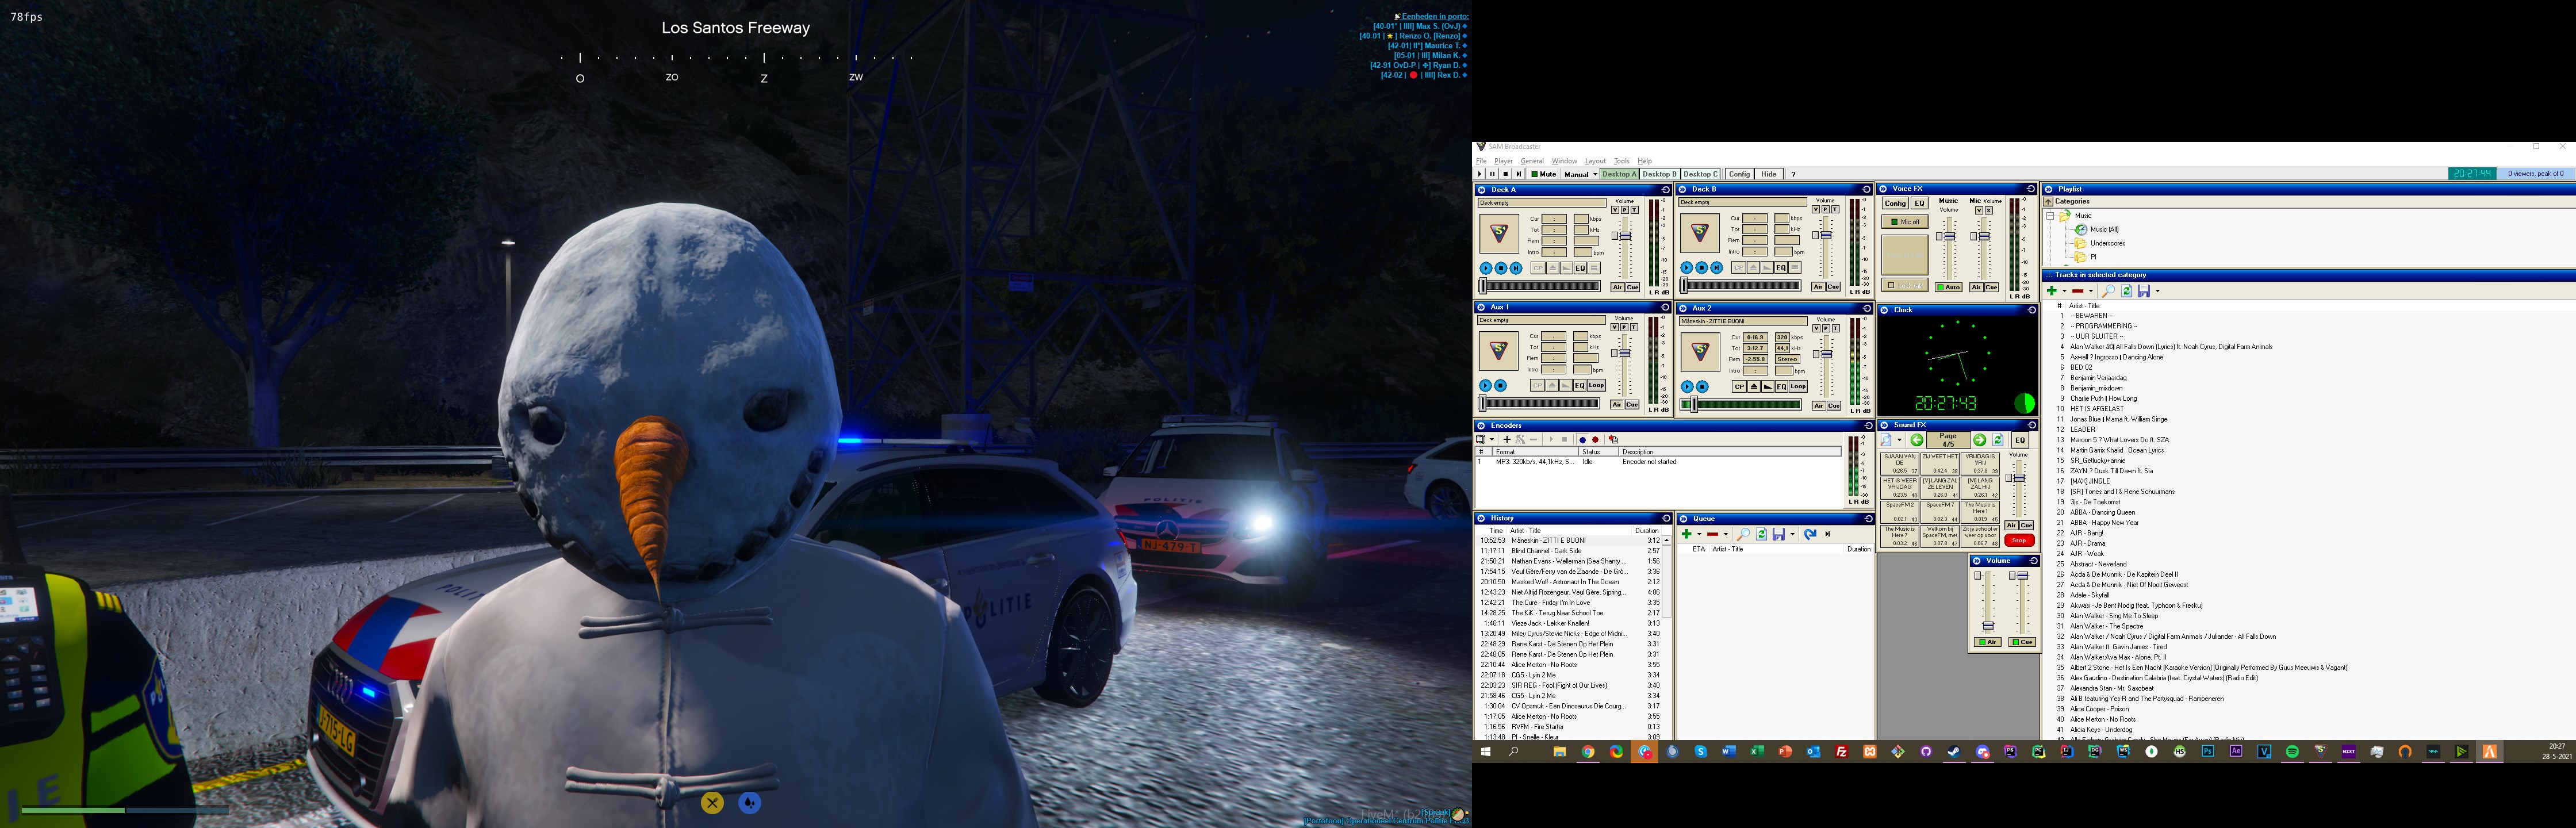Collapse the Music category tree node

[2050, 216]
